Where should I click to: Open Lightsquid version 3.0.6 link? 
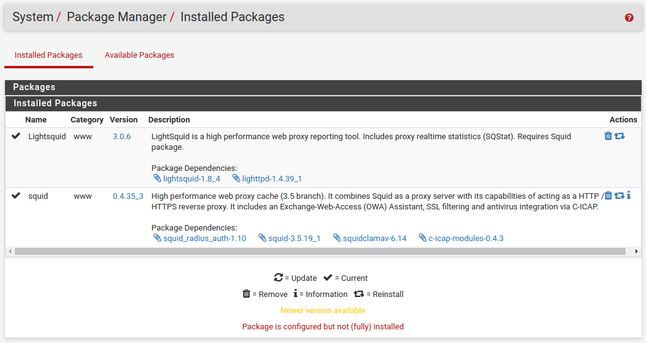click(122, 136)
